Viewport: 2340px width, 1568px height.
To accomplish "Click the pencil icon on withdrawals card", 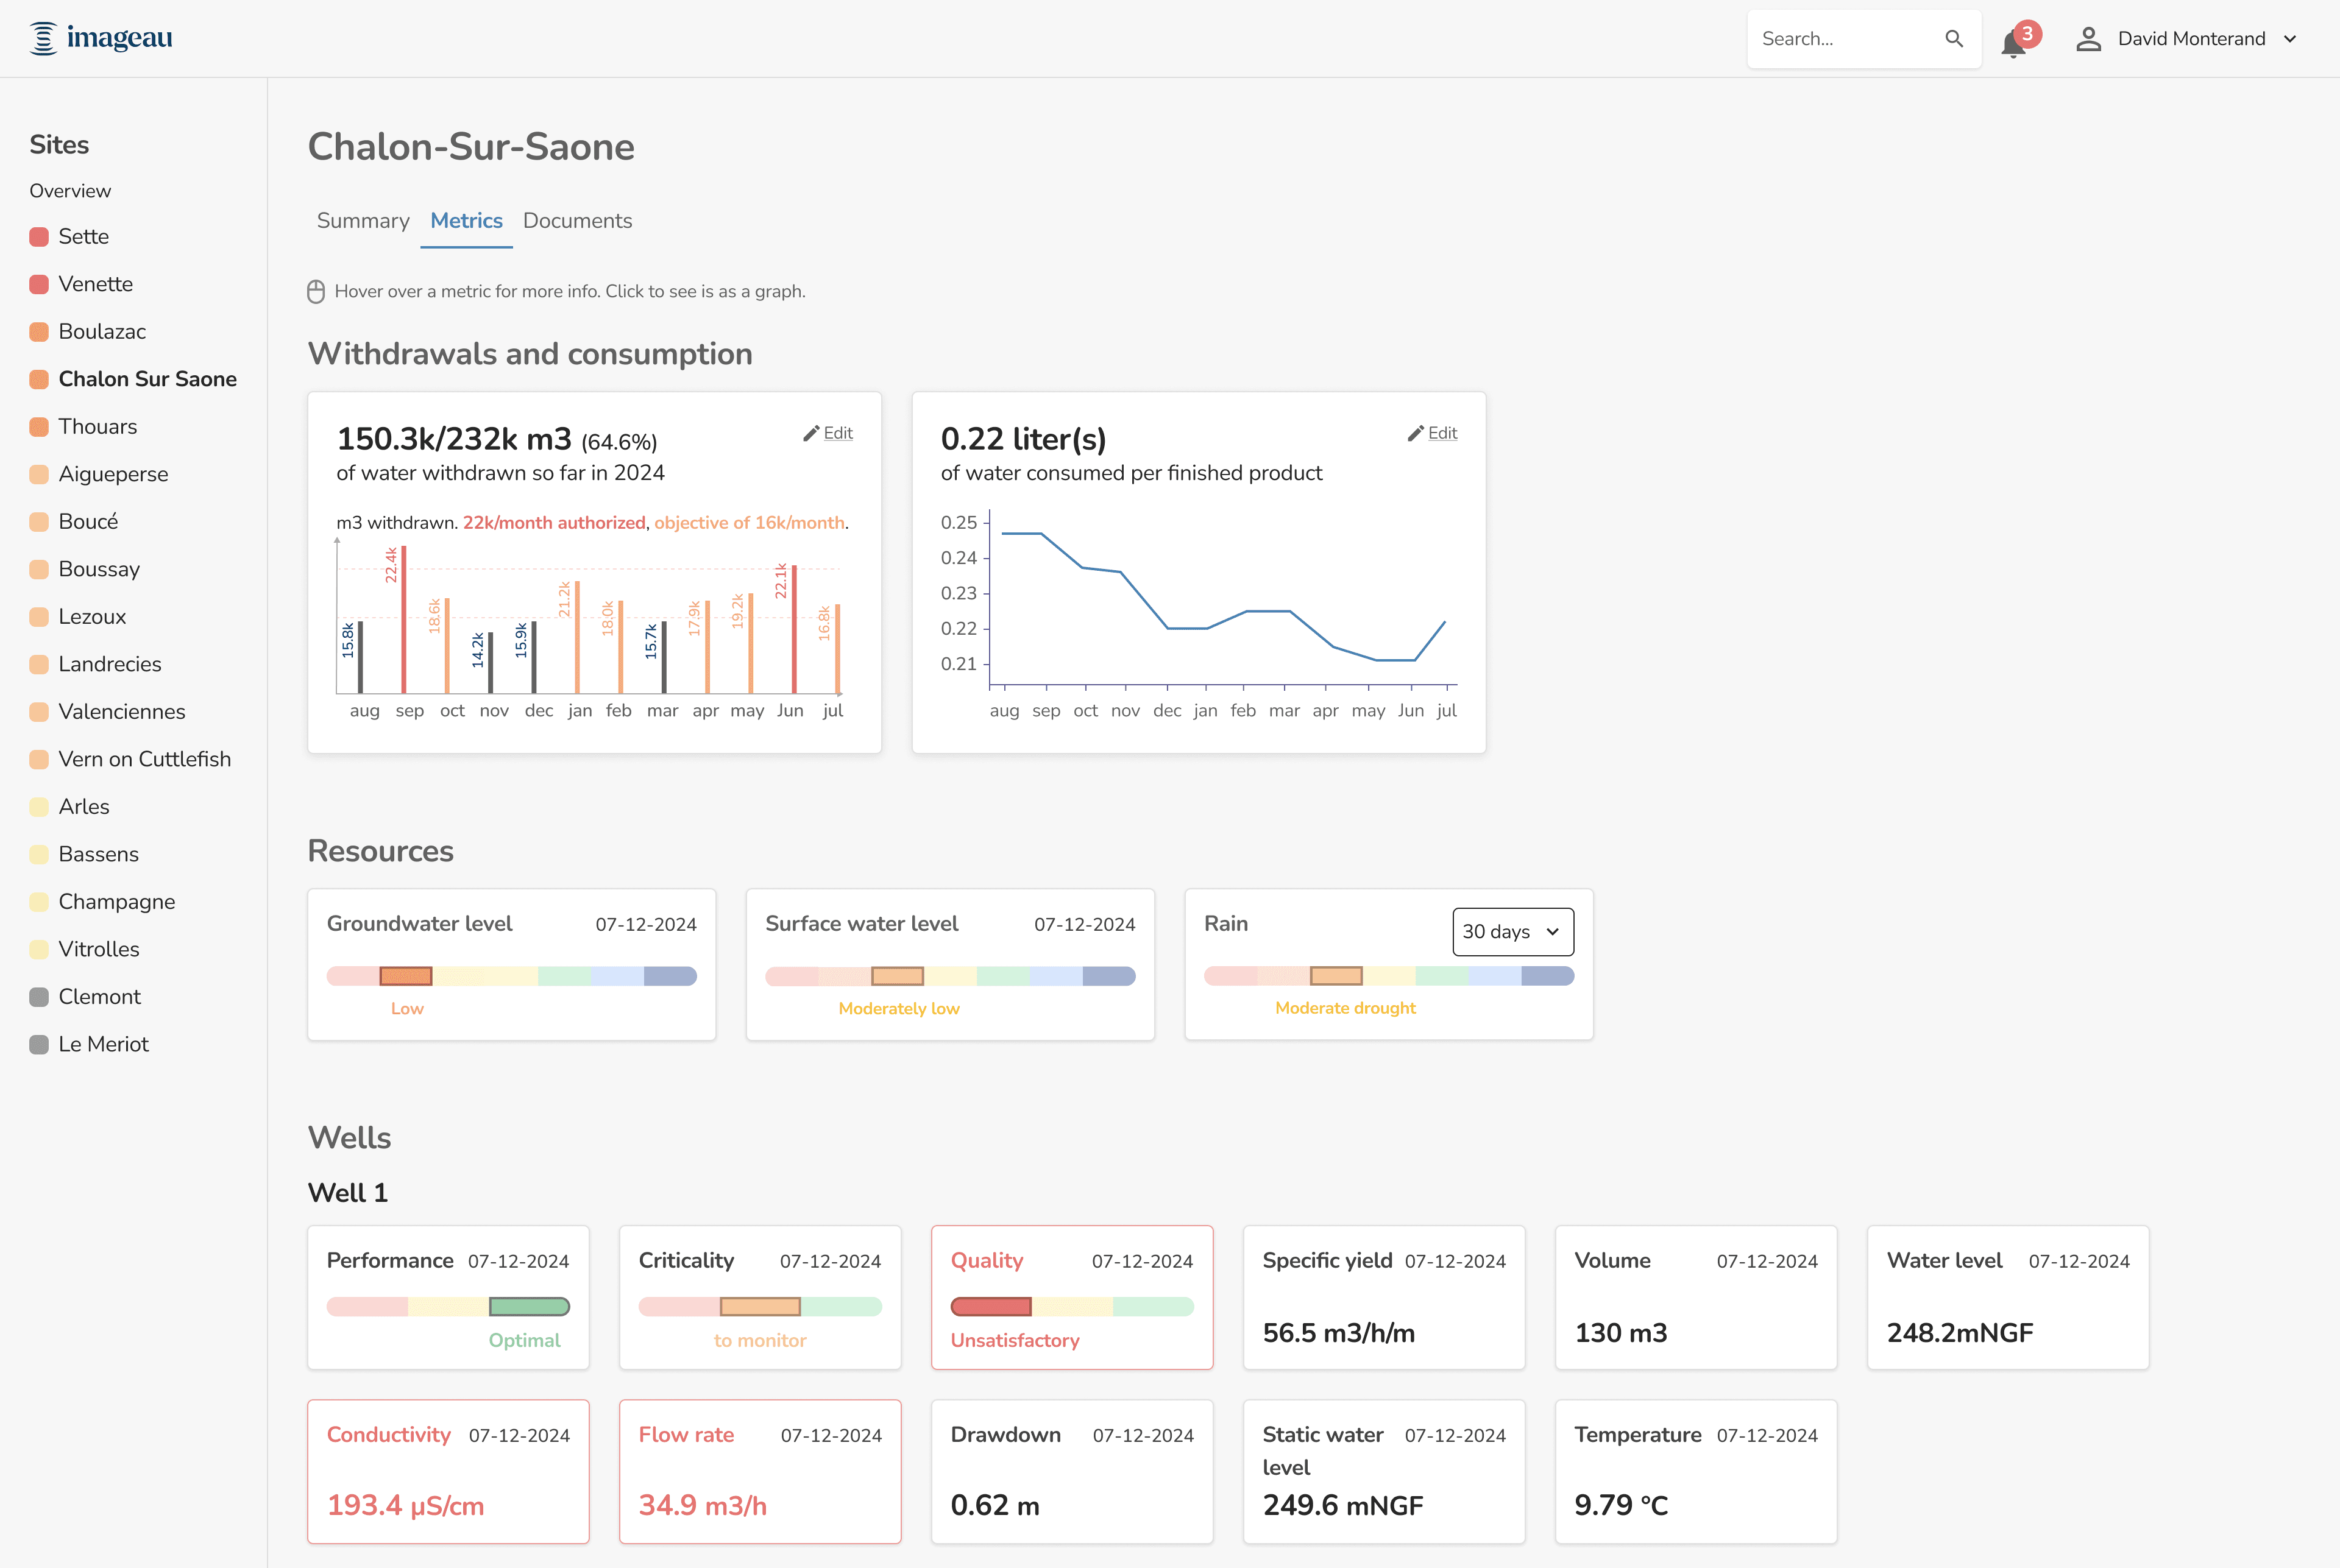I will coord(811,433).
